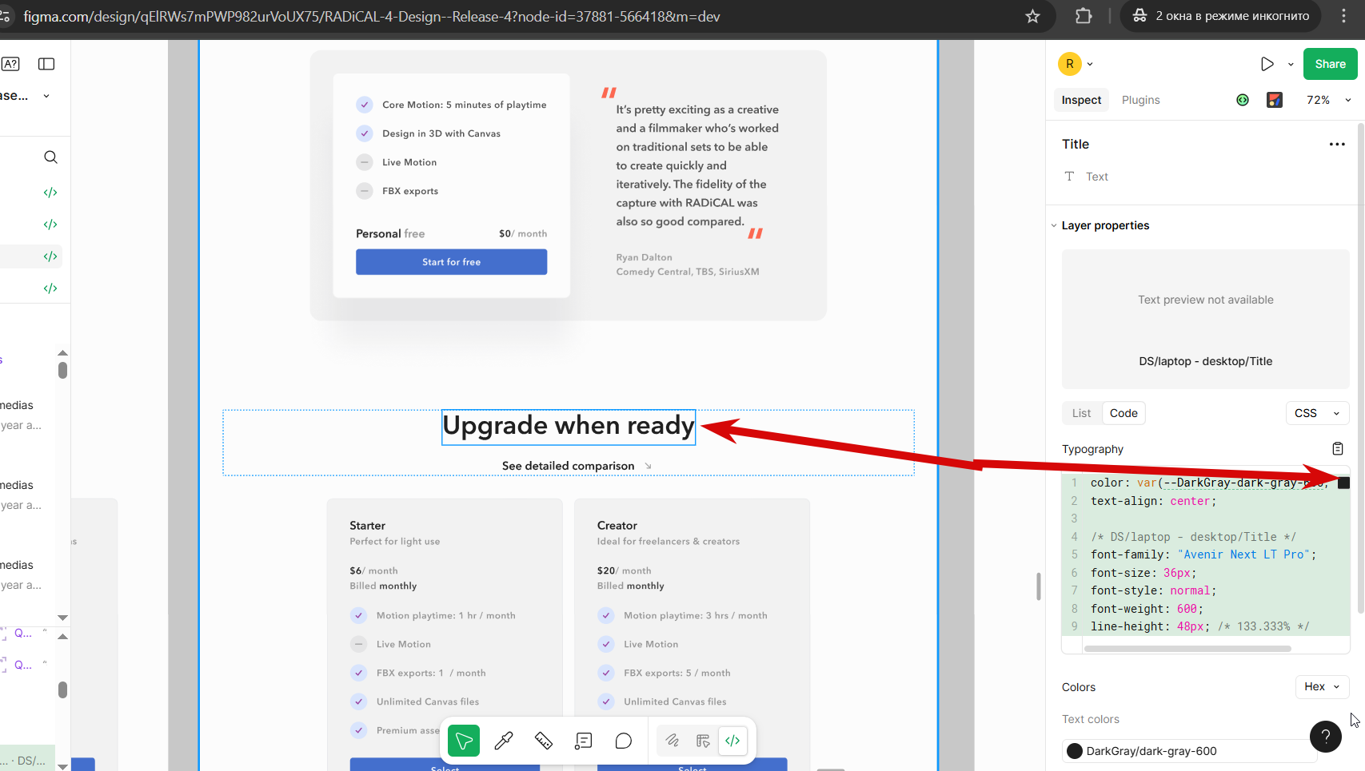1365x771 pixels.
Task: Click the dark color swatch in code line
Action: point(1343,483)
